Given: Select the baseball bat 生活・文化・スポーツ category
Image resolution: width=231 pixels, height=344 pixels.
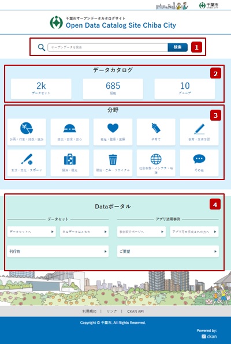Looking at the screenshot, I should tap(27, 163).
